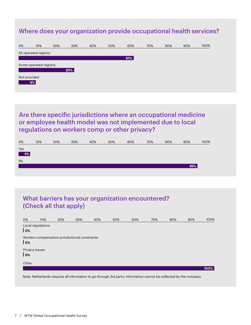Screen dimensions: 251x325
Task: Click the All operated regions label
Action: [34, 53]
